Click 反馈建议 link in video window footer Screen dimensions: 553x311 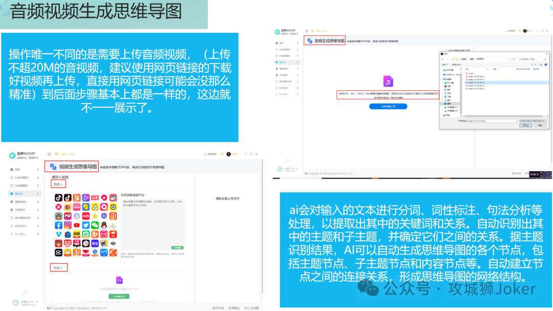click(x=234, y=308)
